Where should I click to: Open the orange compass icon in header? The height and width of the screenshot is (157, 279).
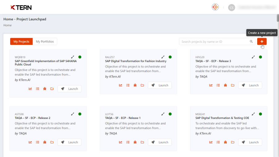[215, 7]
